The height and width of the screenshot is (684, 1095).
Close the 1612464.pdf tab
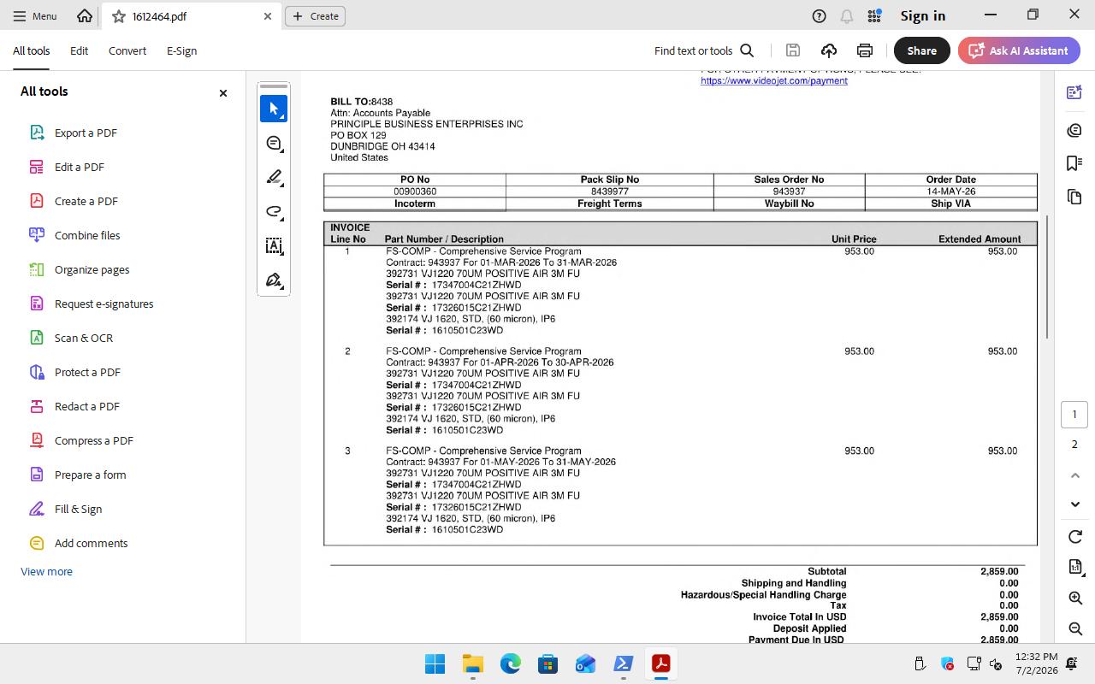point(268,16)
